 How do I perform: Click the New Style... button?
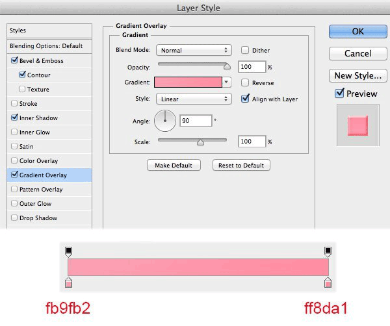[358, 75]
